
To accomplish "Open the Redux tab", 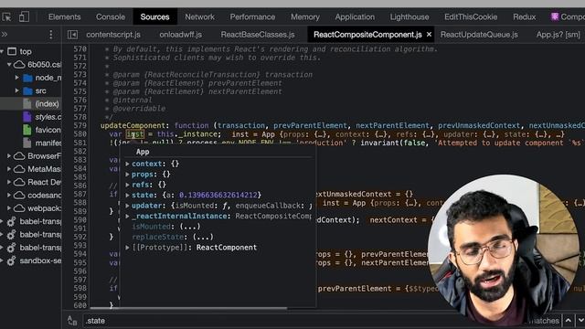I will click(x=524, y=16).
